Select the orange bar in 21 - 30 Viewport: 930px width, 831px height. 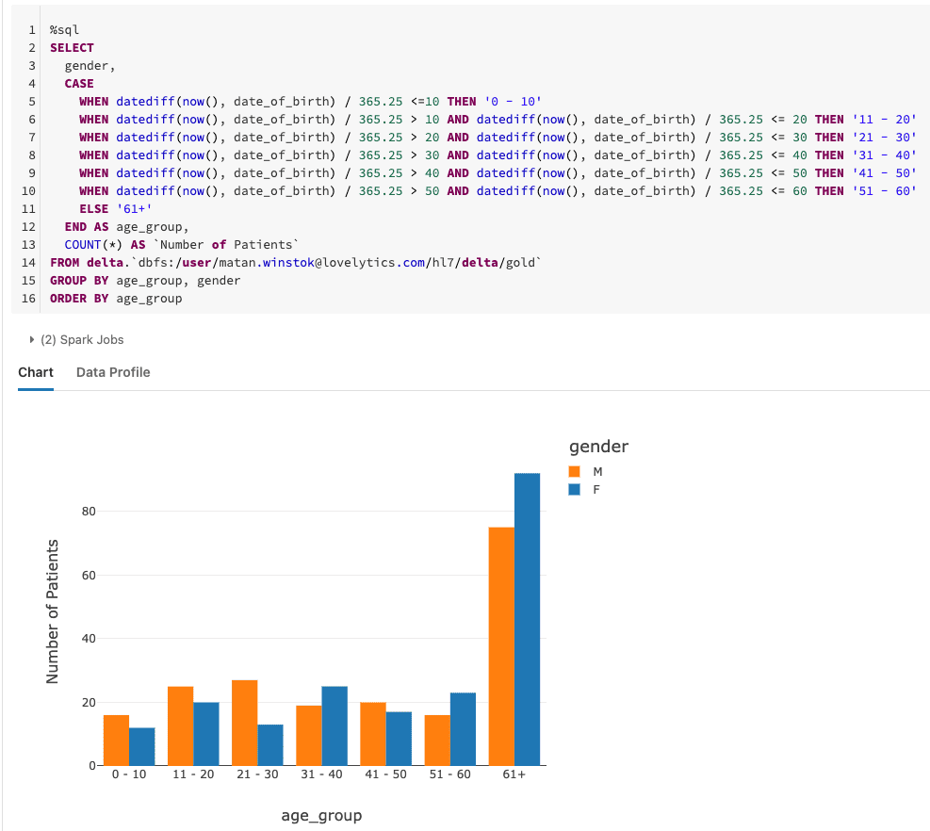click(244, 722)
